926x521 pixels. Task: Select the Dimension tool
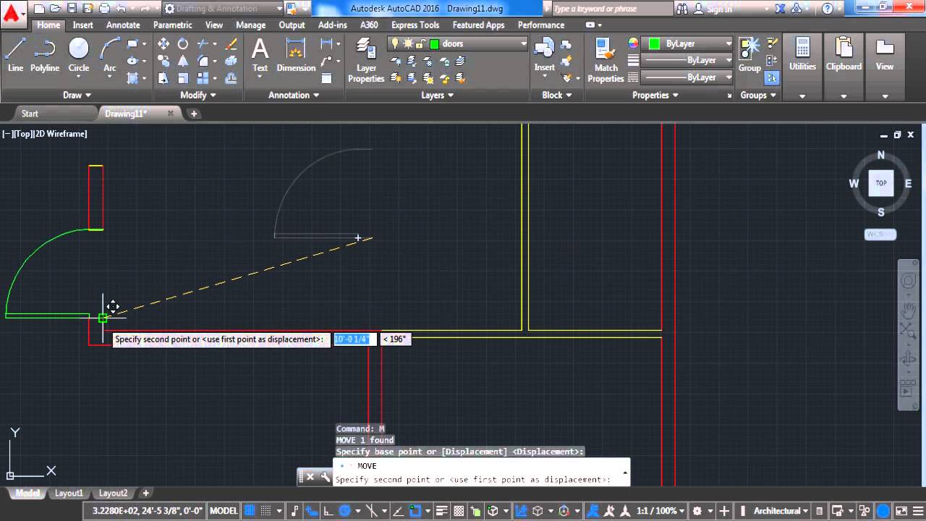(296, 55)
